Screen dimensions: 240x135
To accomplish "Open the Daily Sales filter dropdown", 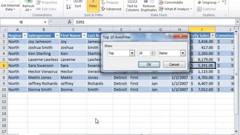I will tap(213, 36).
